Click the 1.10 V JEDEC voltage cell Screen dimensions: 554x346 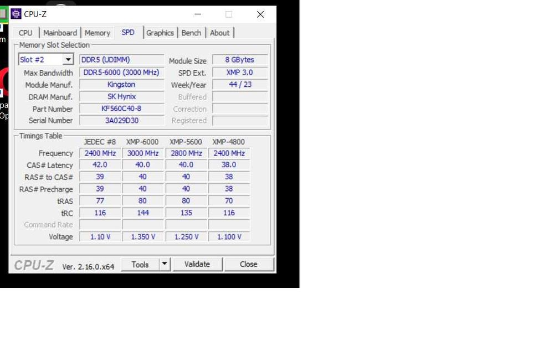pyautogui.click(x=100, y=237)
